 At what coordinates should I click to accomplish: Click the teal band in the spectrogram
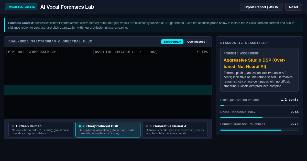[x=108, y=90]
